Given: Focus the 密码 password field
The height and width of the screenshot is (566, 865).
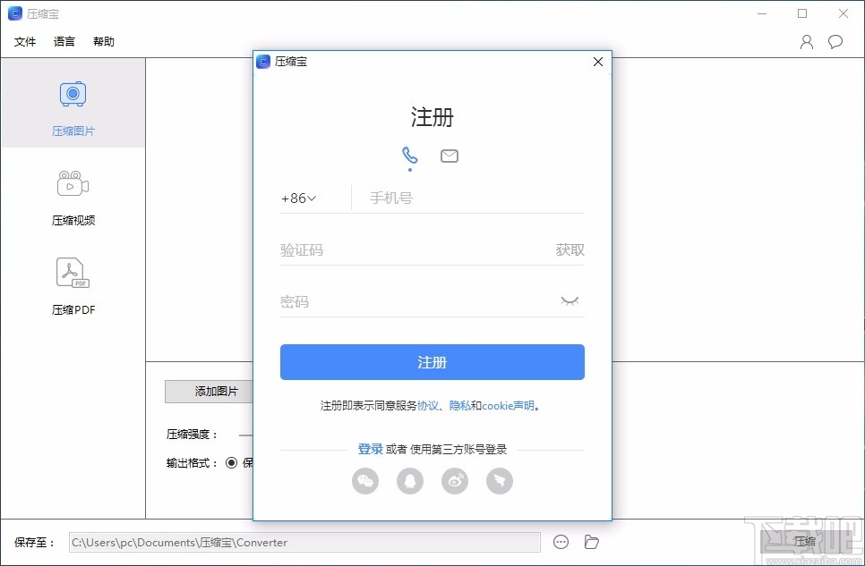Looking at the screenshot, I should coord(416,302).
